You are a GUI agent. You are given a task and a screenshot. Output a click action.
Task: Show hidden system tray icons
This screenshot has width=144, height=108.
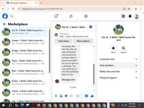click(x=119, y=105)
